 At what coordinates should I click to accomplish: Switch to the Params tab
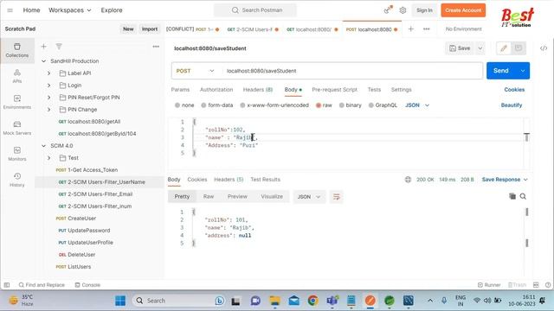(180, 90)
